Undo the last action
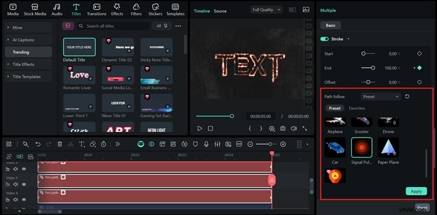 tap(38, 144)
